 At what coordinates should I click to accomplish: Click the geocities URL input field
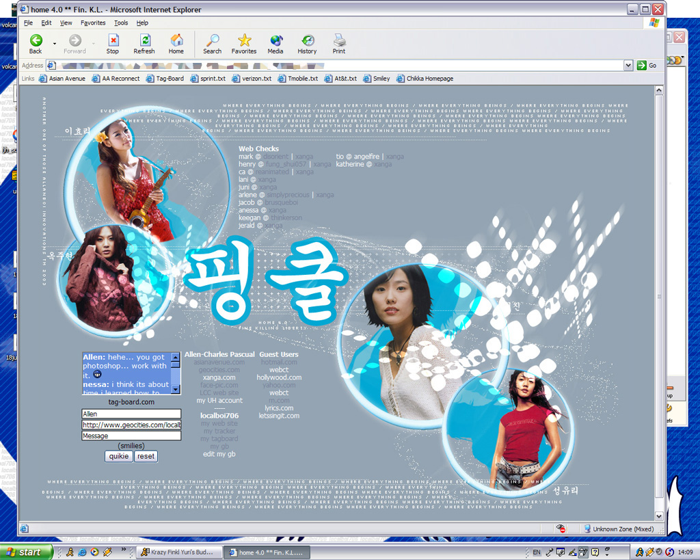coord(131,425)
